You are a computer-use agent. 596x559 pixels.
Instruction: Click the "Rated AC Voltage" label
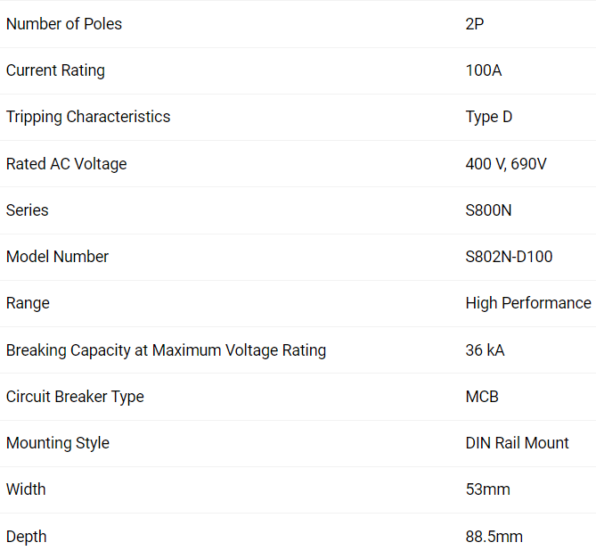67,164
